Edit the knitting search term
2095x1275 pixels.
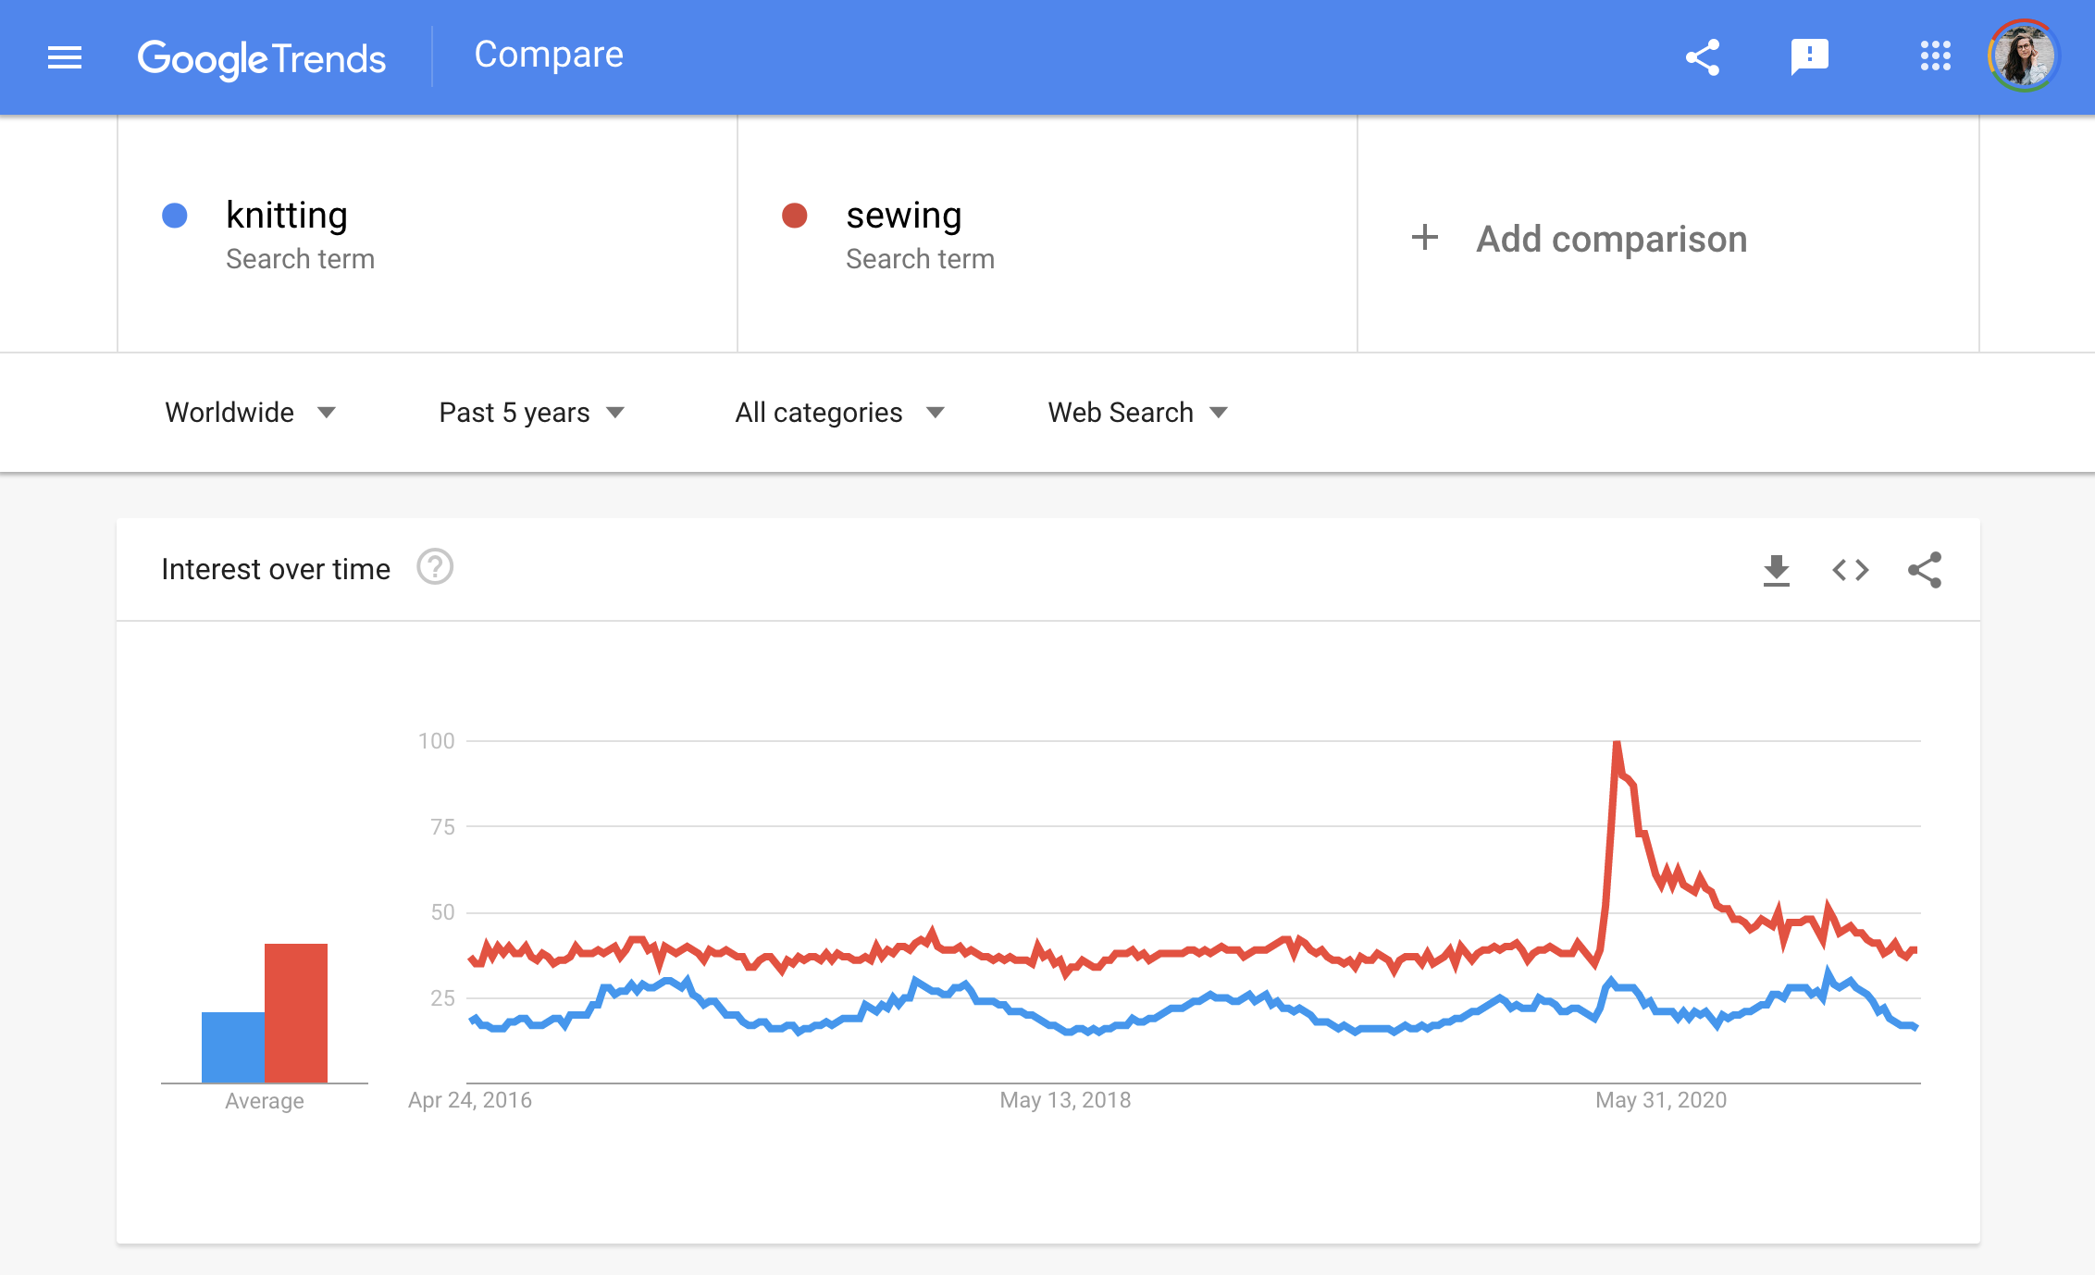(287, 216)
